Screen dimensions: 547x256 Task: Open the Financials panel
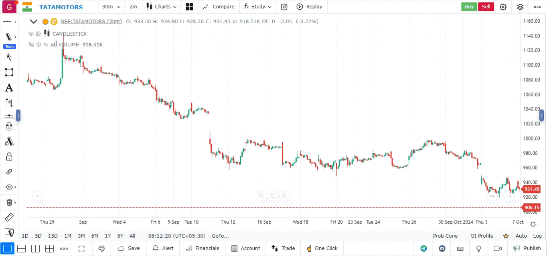[203, 248]
